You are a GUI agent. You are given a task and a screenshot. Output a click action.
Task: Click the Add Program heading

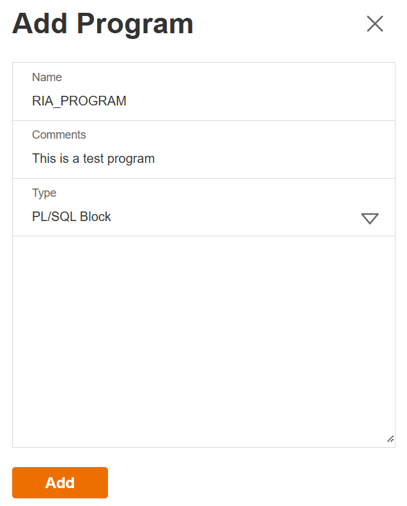[103, 24]
